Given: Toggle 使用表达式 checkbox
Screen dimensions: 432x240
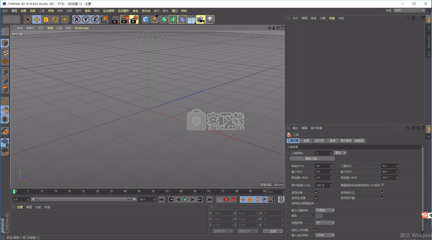Looking at the screenshot, I should point(383,193).
